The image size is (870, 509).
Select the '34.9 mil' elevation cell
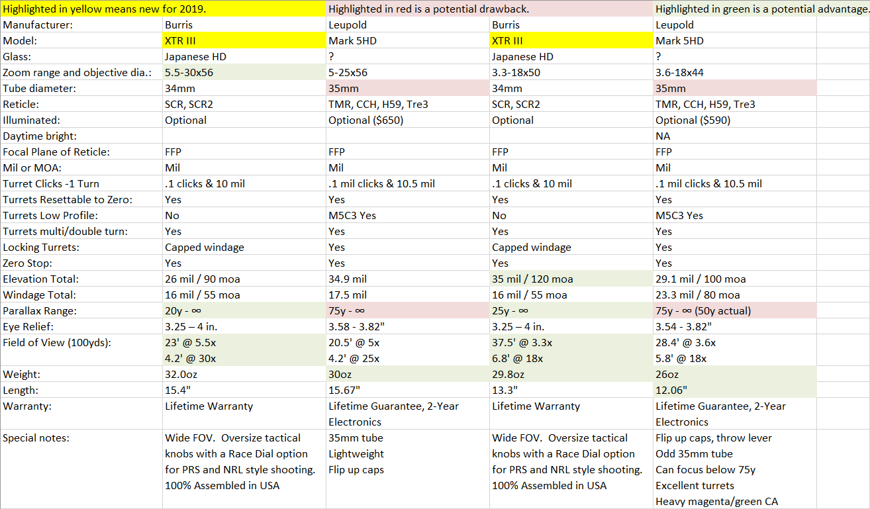tap(408, 279)
